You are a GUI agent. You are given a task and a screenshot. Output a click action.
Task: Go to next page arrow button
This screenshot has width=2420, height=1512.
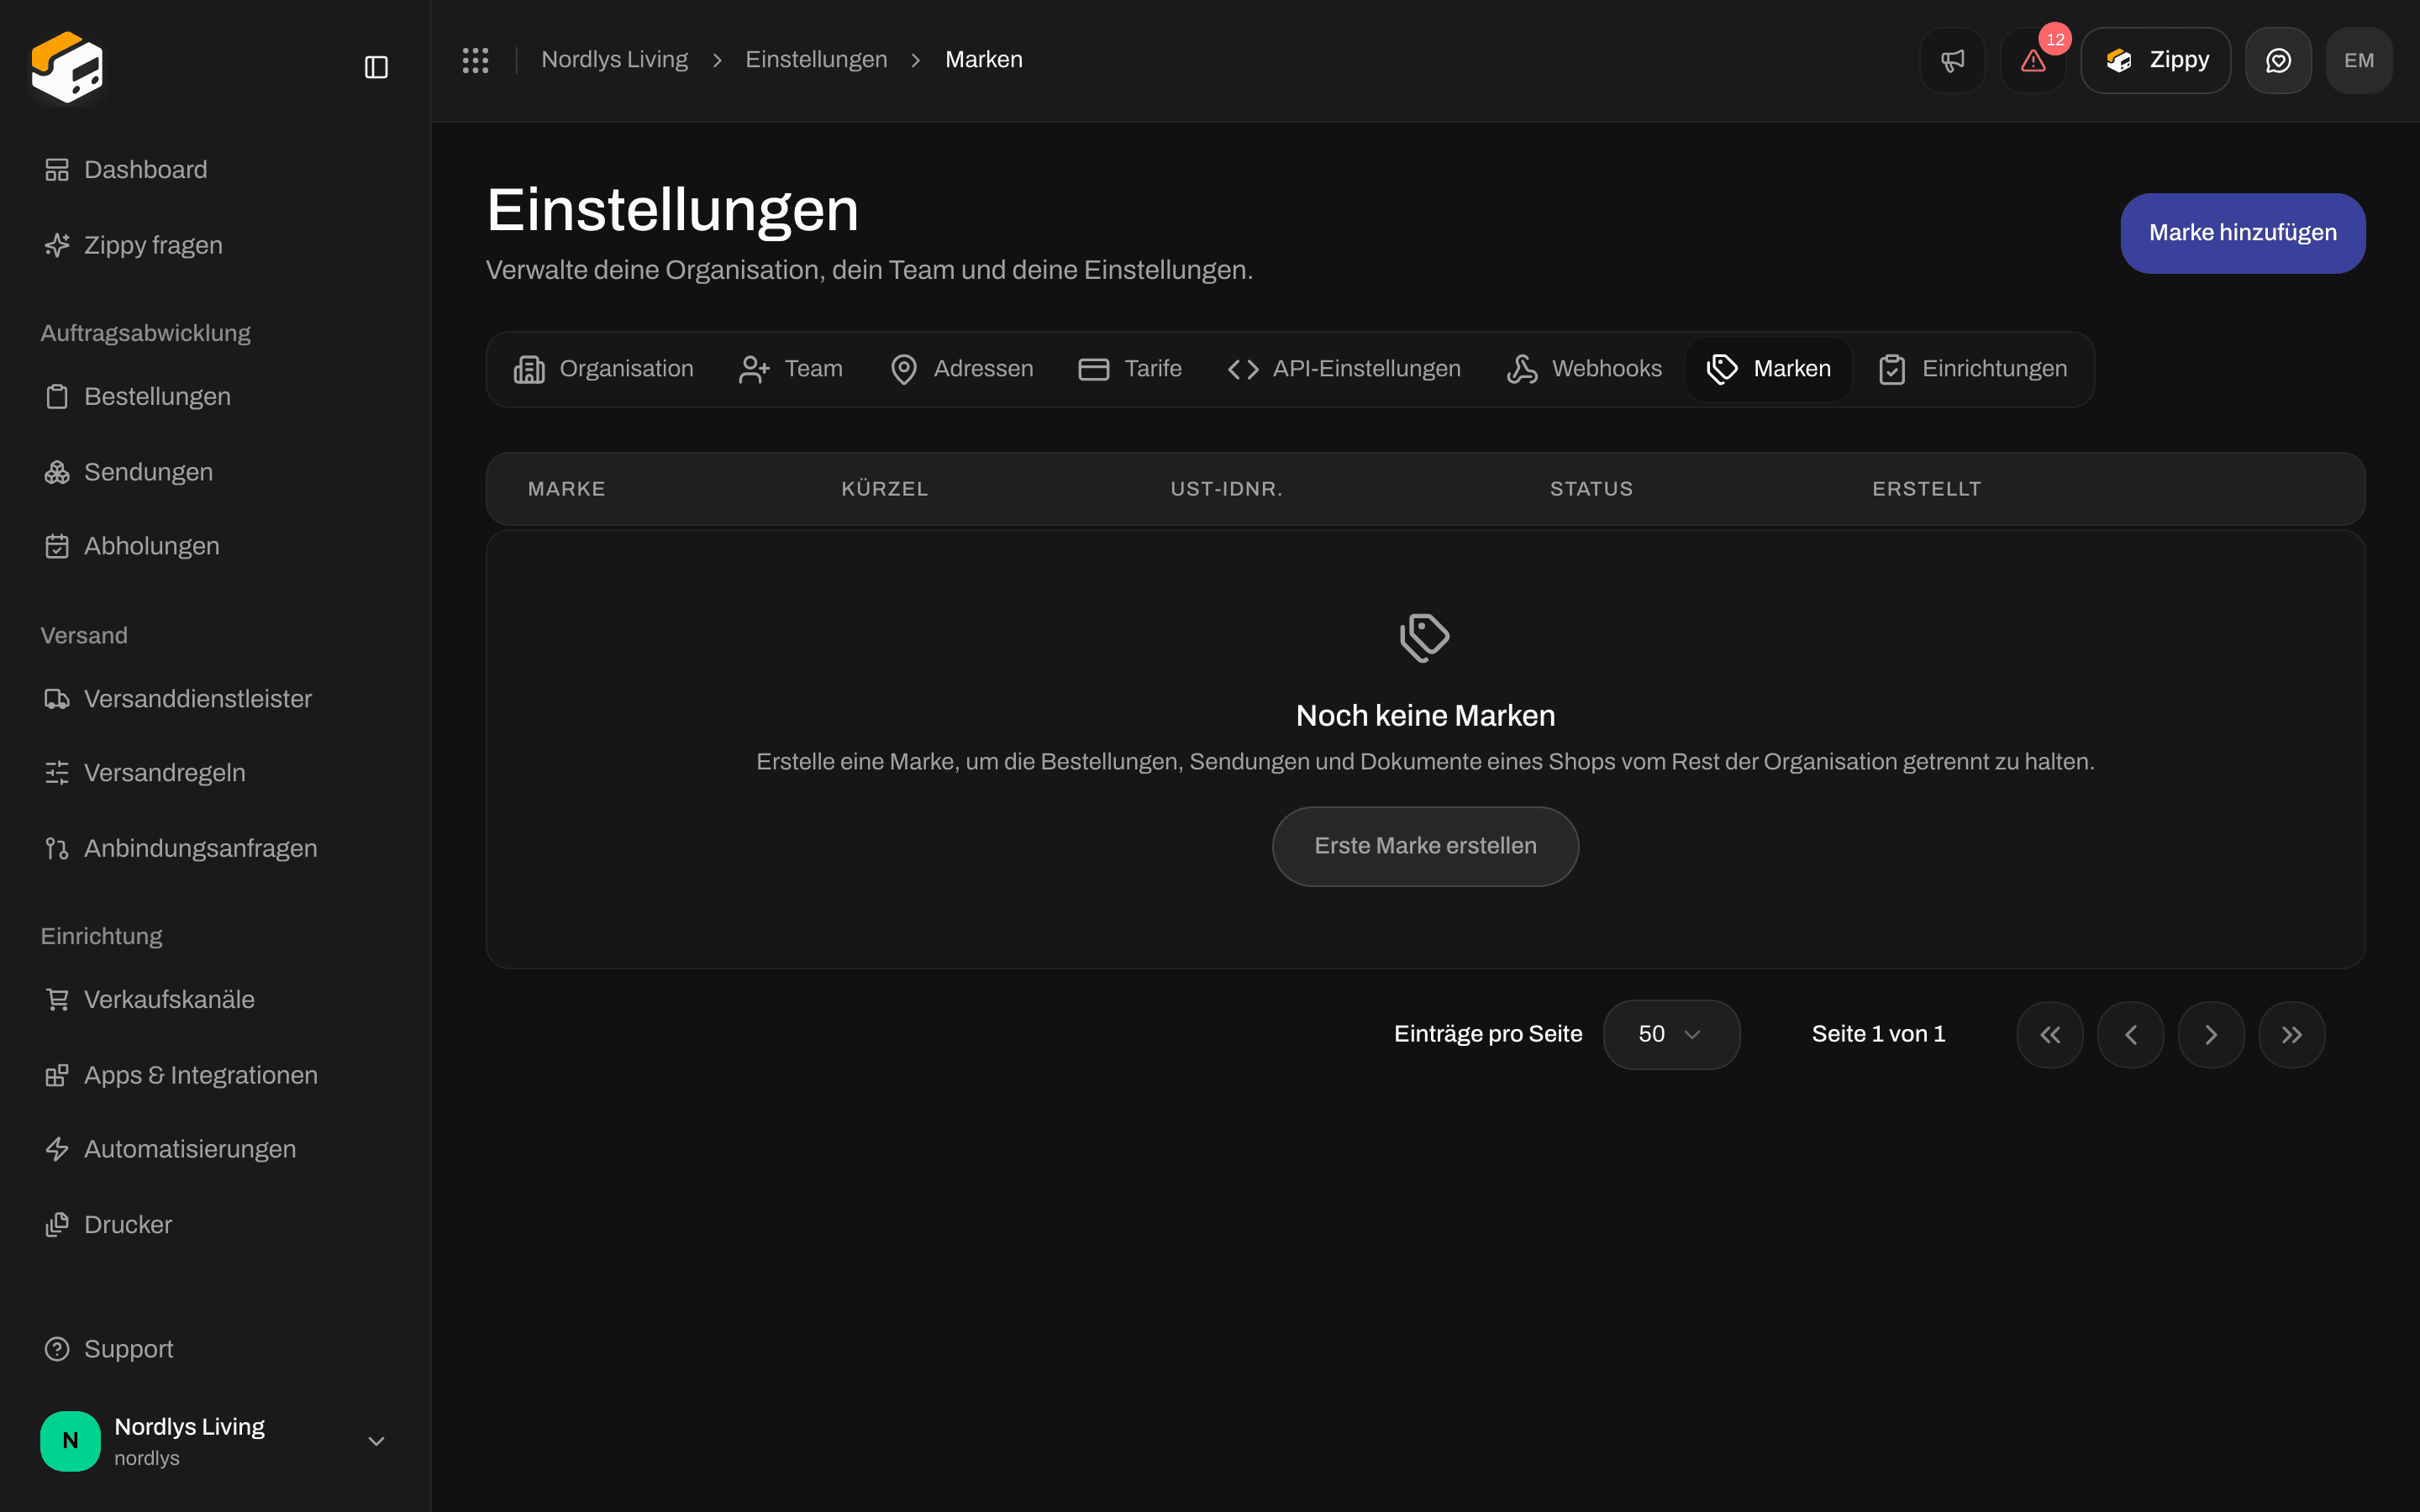[2211, 1035]
